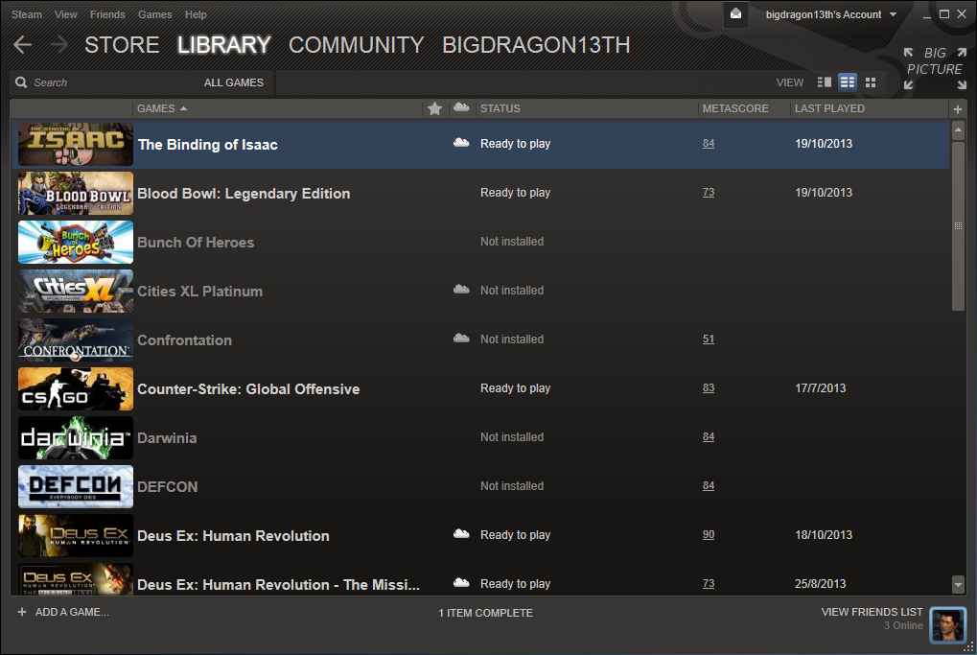This screenshot has width=977, height=655.
Task: Enter Big Picture mode
Action: pos(934,68)
